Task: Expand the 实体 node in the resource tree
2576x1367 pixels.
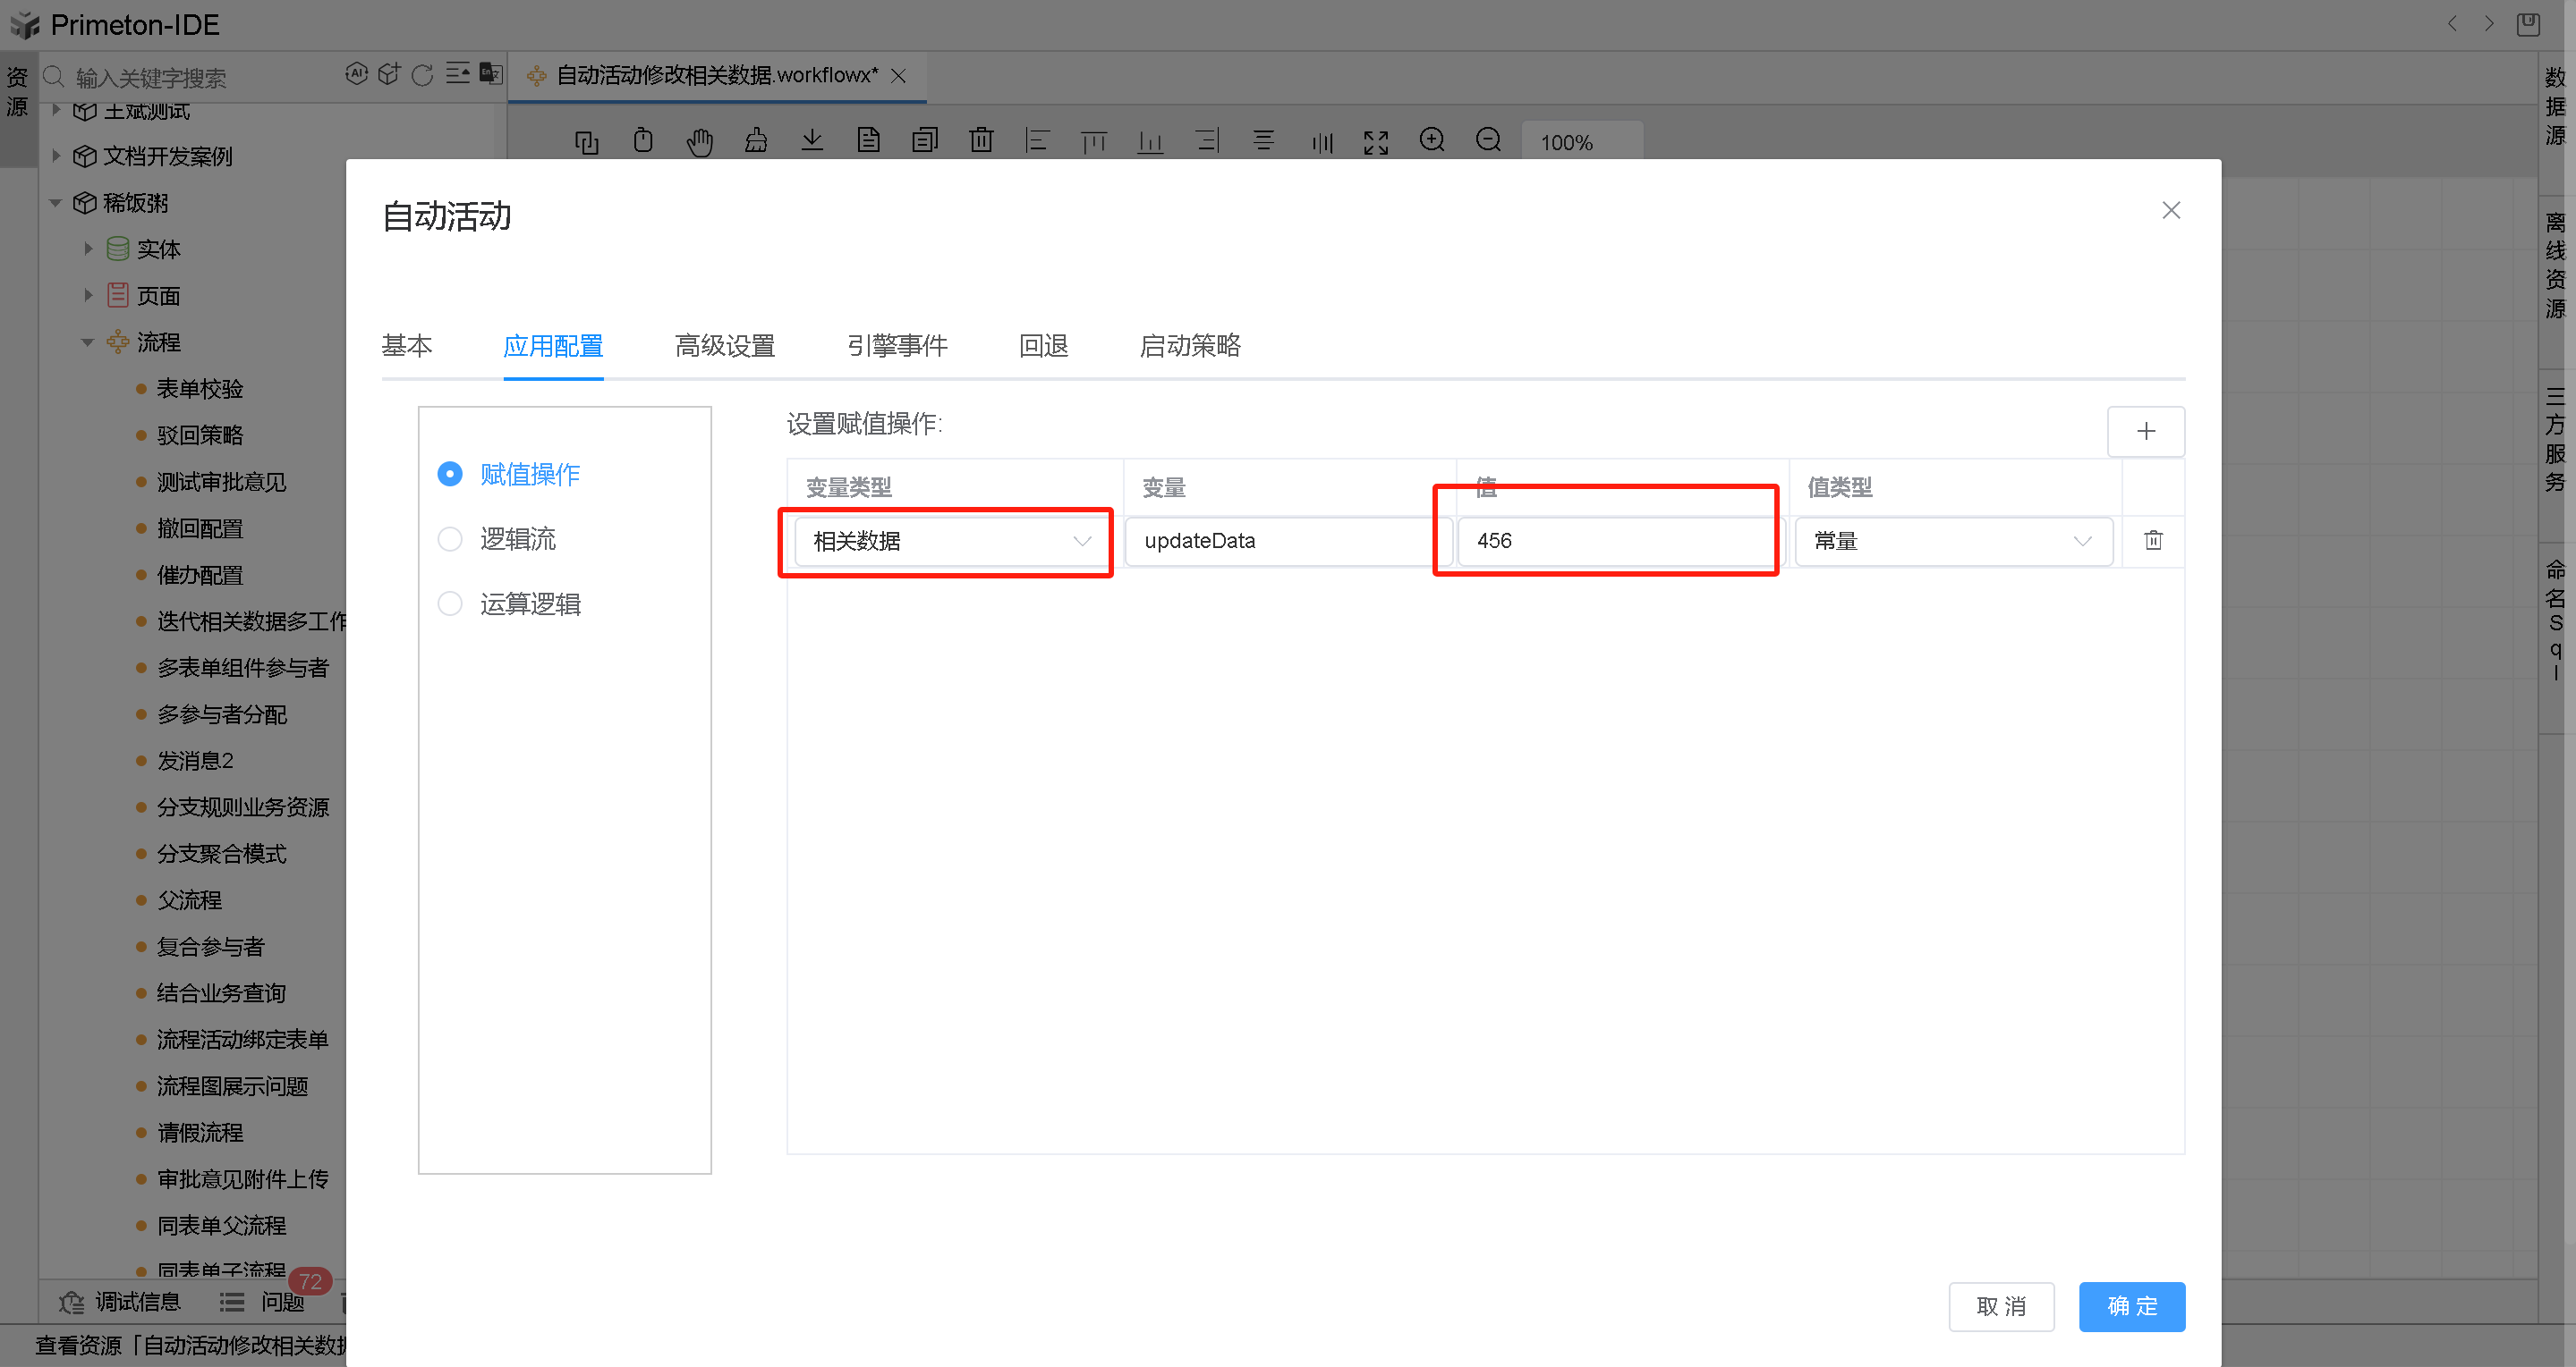Action: pos(88,249)
